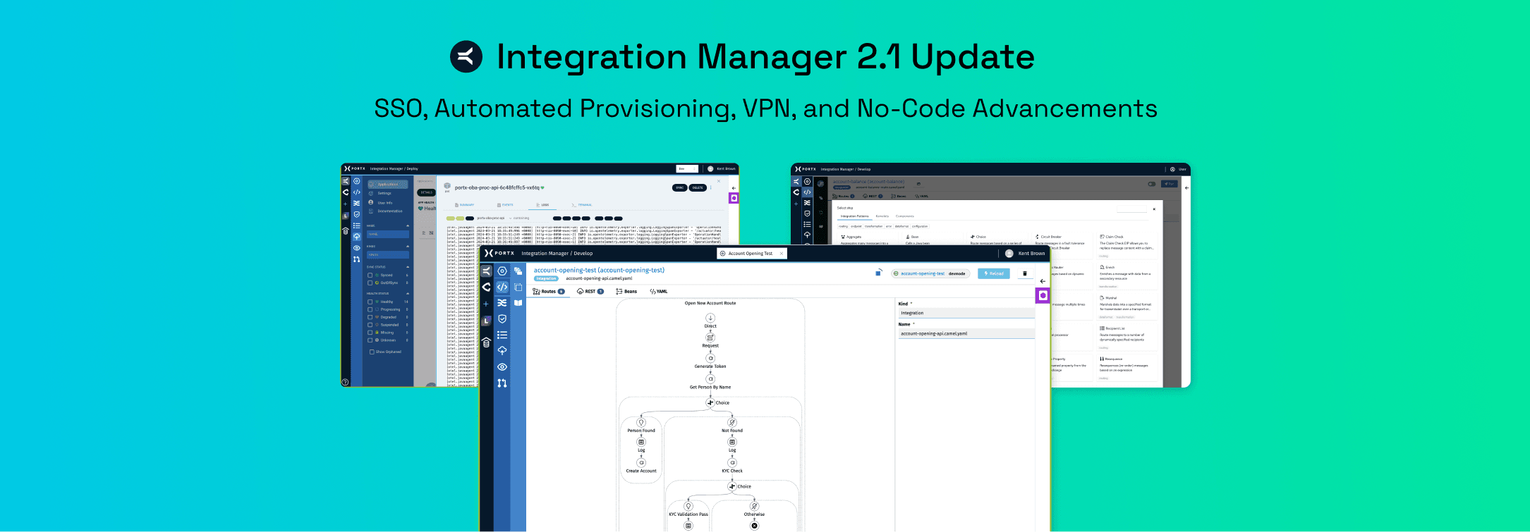Screen dimensions: 1530x532
Task: Tick the Progressing checkbox in Deploy window
Action: [x=370, y=309]
